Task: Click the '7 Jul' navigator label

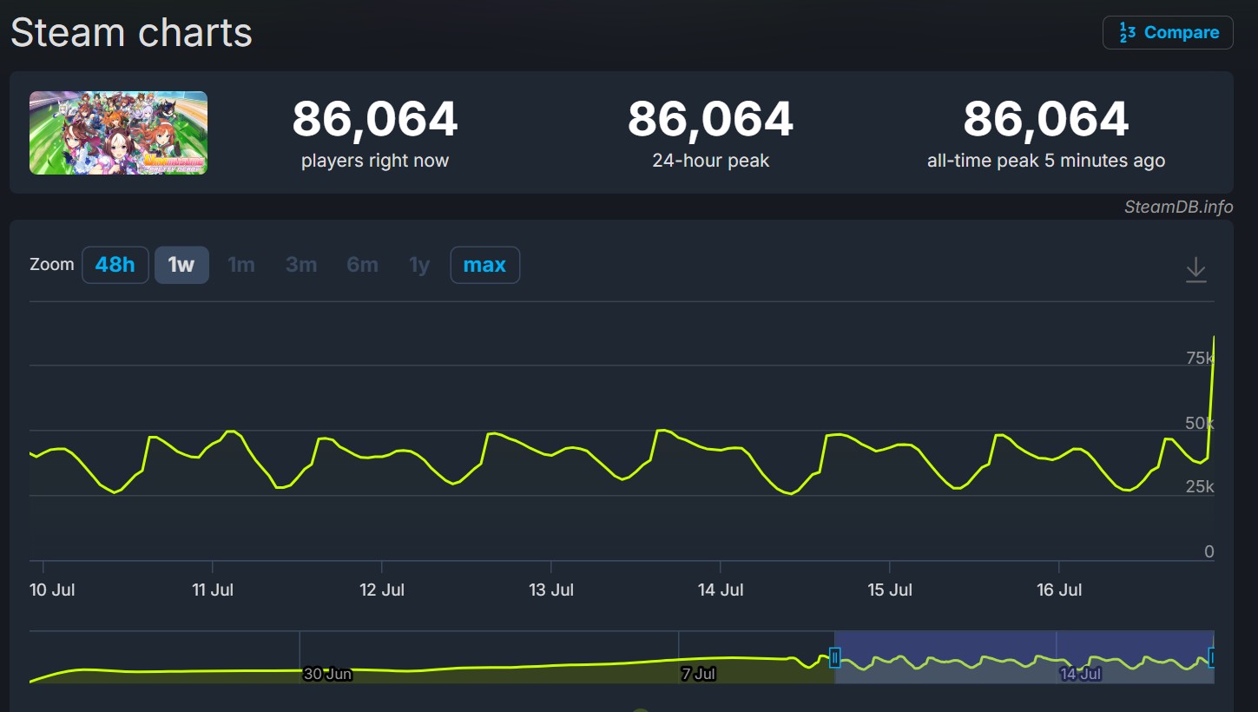Action: pyautogui.click(x=699, y=674)
